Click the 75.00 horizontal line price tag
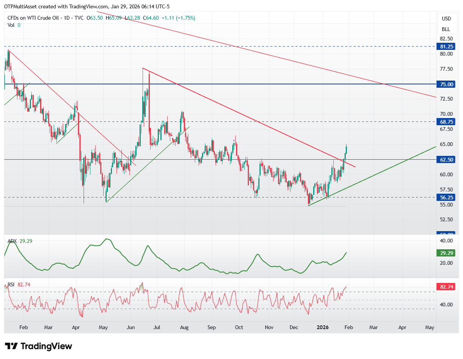This screenshot has width=463, height=359. [x=447, y=84]
